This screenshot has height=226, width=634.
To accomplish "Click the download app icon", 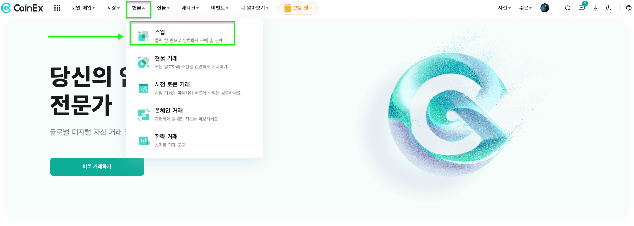I will pyautogui.click(x=595, y=8).
